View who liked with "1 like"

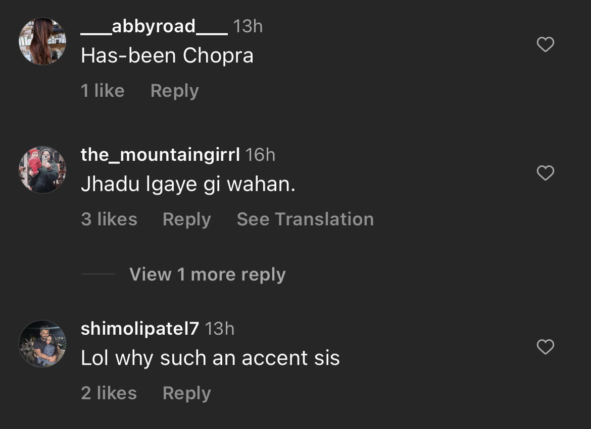(x=103, y=91)
